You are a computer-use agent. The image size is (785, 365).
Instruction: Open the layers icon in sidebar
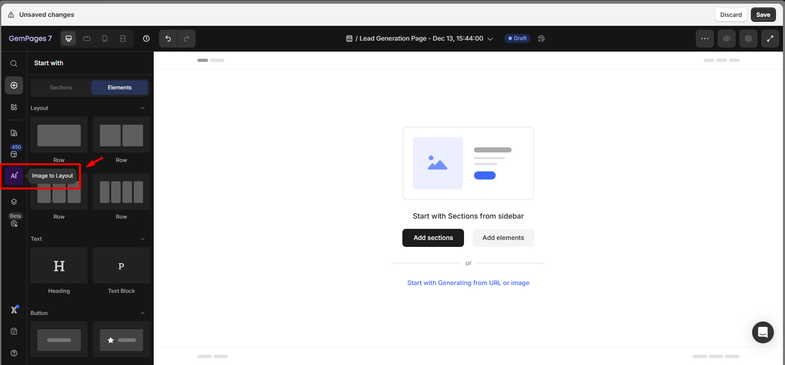tap(14, 202)
